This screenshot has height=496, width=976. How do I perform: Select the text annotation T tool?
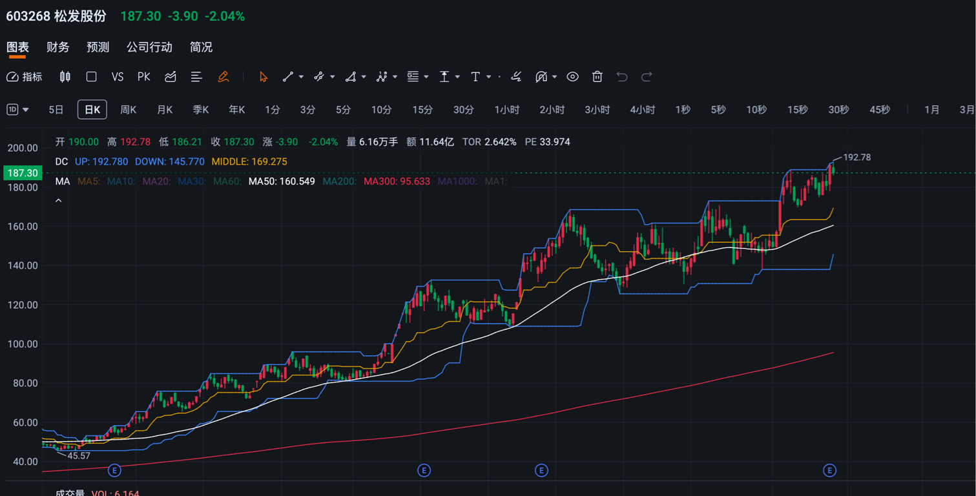click(x=475, y=77)
